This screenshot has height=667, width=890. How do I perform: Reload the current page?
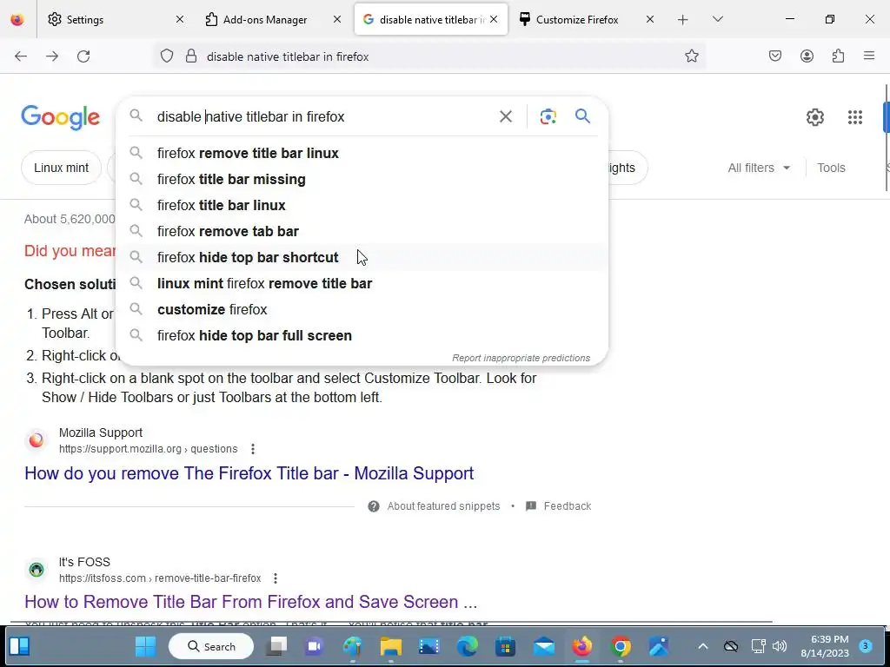coord(83,56)
